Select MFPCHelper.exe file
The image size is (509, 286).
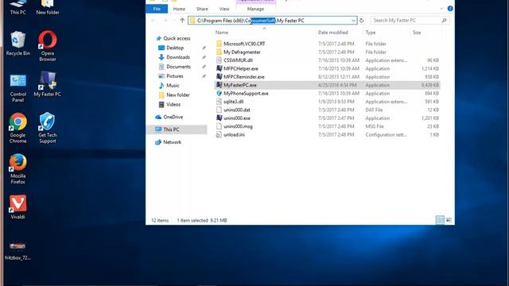tap(328, 68)
